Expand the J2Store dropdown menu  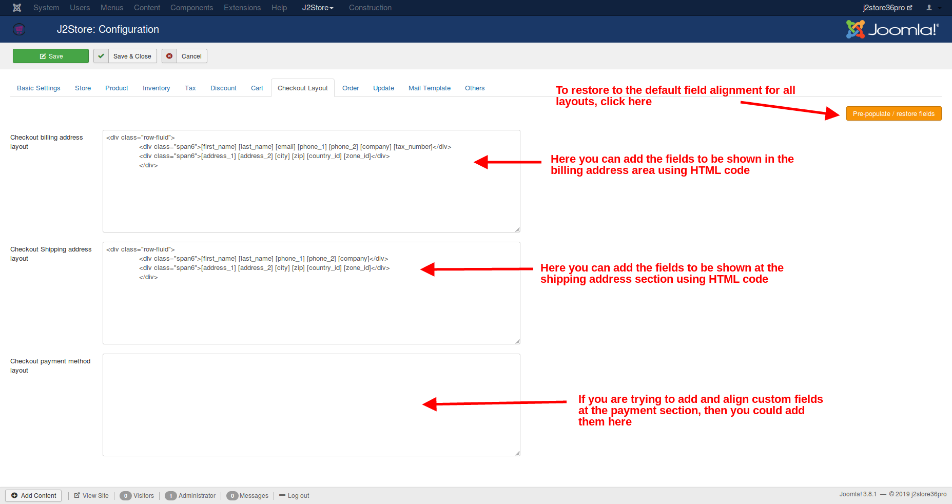317,8
